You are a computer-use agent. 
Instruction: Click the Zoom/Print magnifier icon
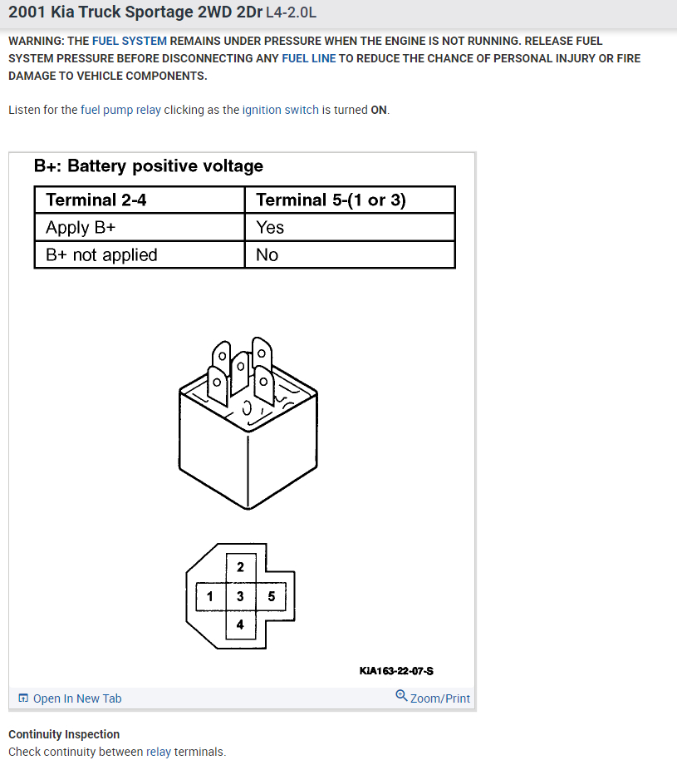click(x=401, y=696)
